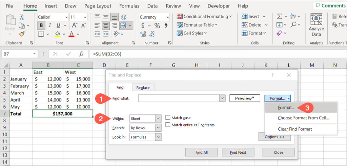The width and height of the screenshot is (347, 166).
Task: Click the Merge & Center icon
Action: point(124,26)
